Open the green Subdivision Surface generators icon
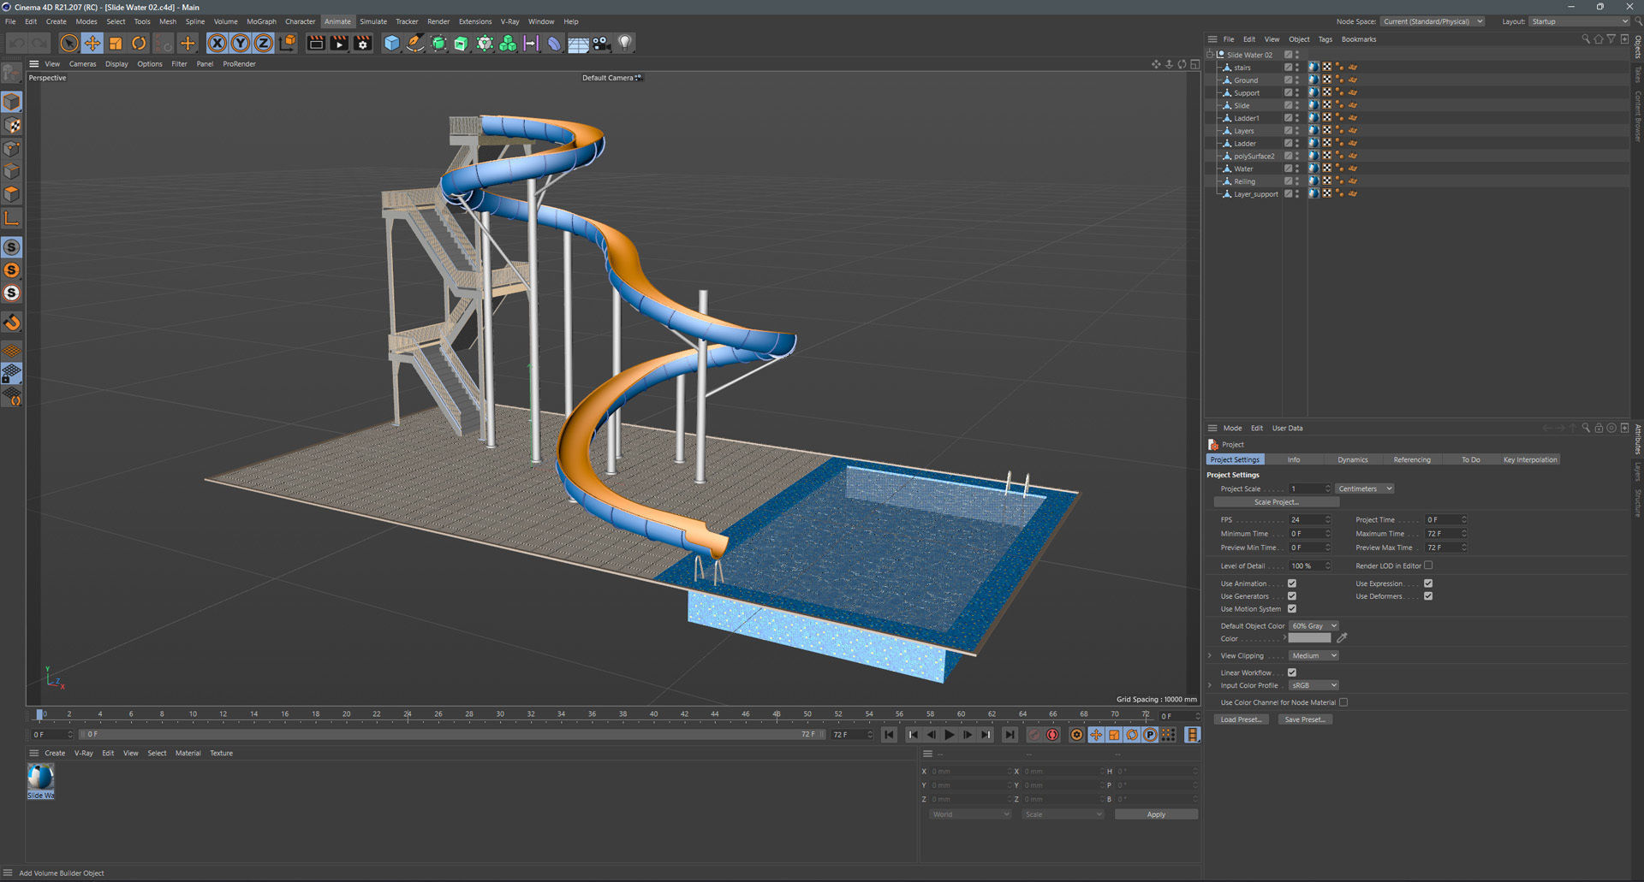 coord(438,43)
